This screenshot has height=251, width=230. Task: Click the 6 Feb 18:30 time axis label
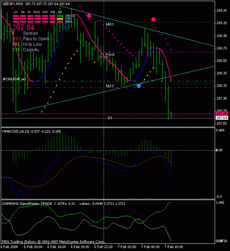pos(80,247)
